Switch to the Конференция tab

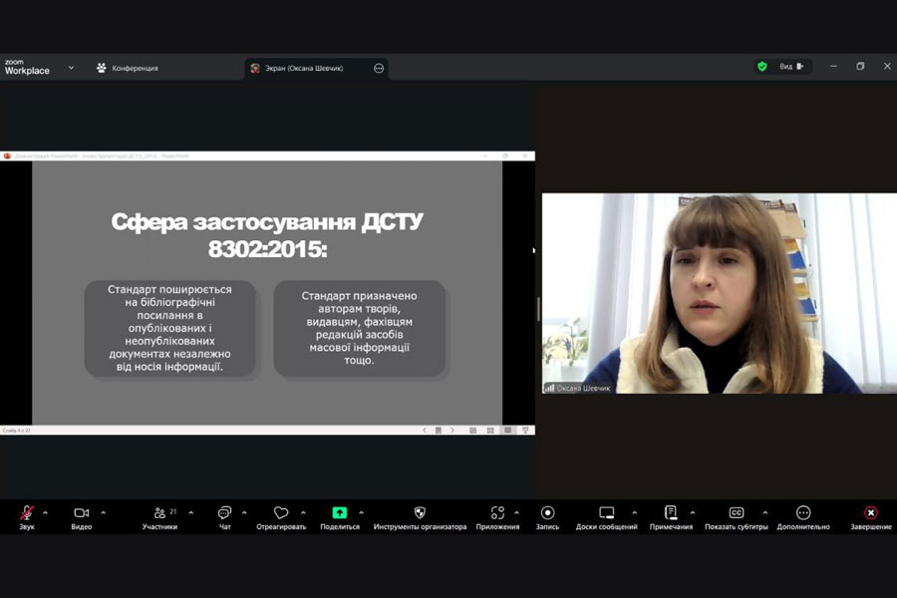click(128, 68)
